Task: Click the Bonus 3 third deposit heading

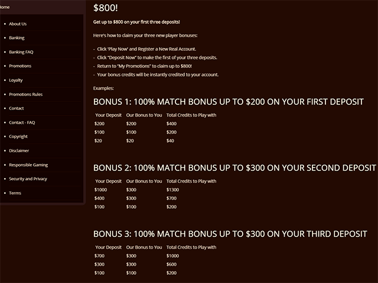Action: 230,234
